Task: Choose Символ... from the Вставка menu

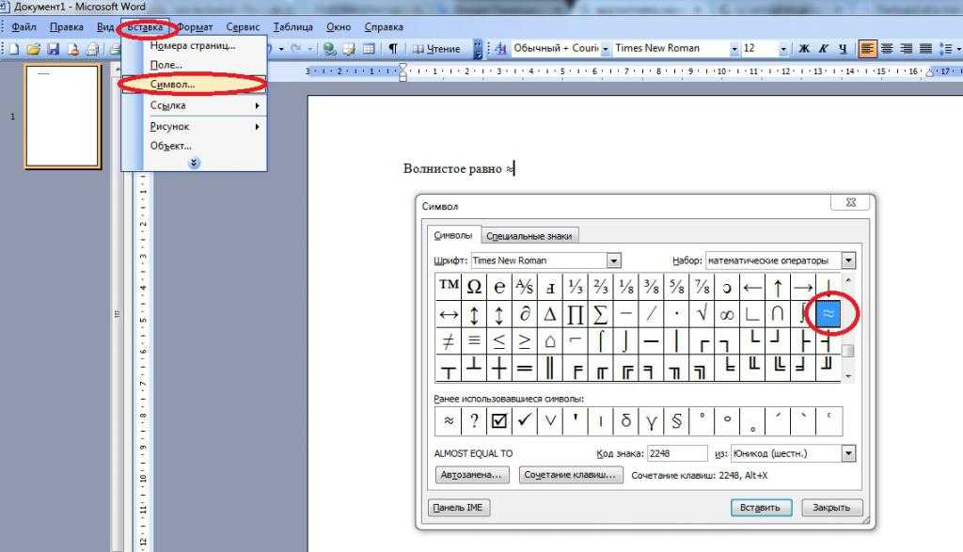Action: click(194, 84)
